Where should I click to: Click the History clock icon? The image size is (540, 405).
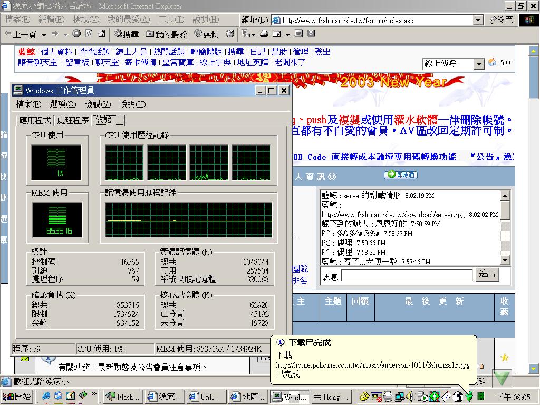click(x=230, y=34)
